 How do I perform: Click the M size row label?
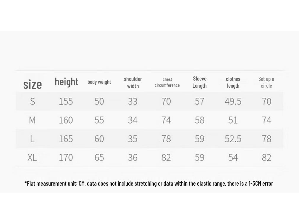tap(32, 120)
